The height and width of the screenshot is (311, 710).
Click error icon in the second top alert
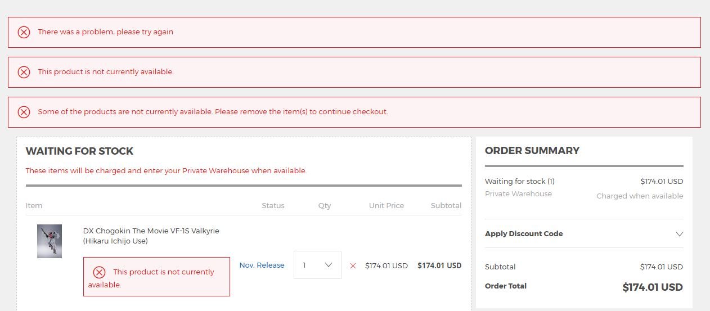pos(24,72)
